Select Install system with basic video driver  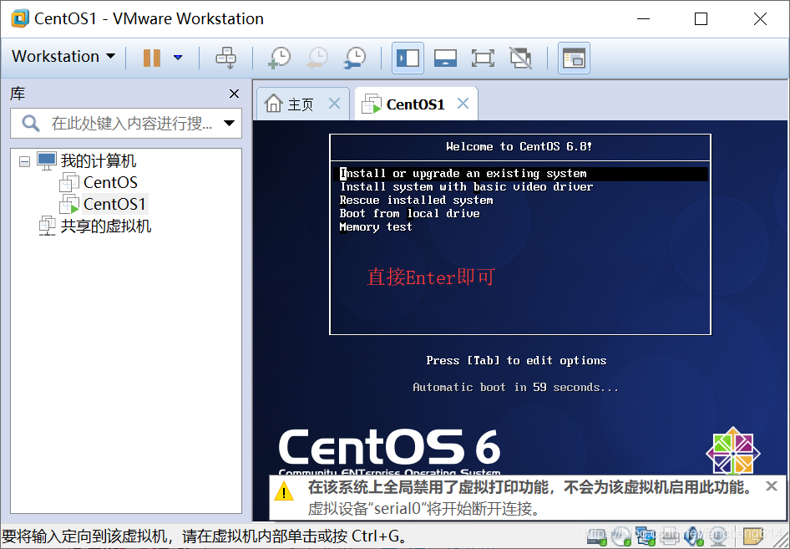(x=466, y=187)
